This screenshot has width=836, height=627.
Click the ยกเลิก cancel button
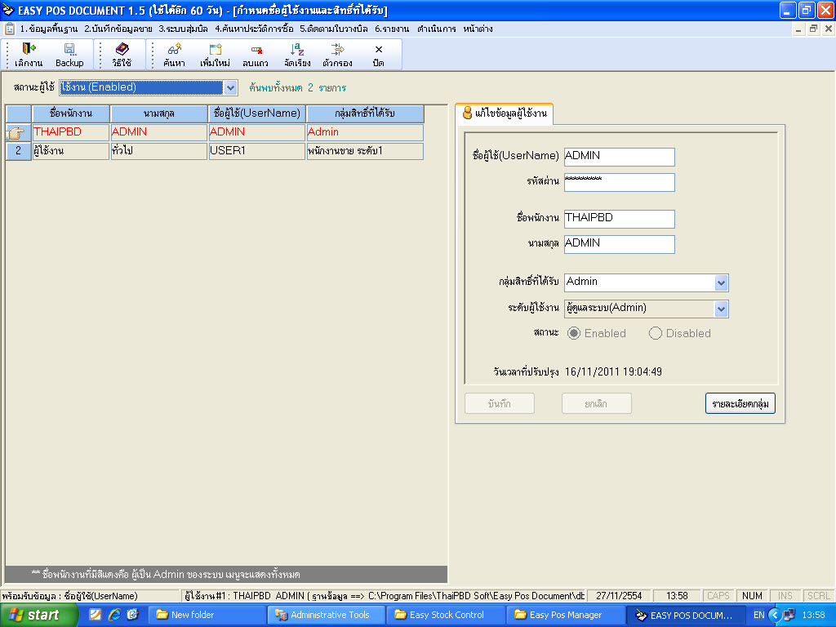click(x=596, y=403)
